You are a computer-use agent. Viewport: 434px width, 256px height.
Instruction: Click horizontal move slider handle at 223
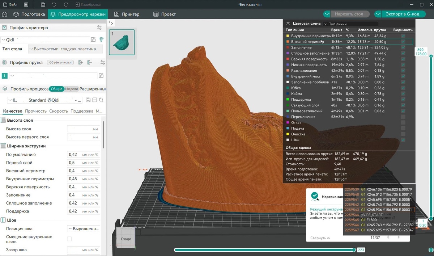pos(354,250)
